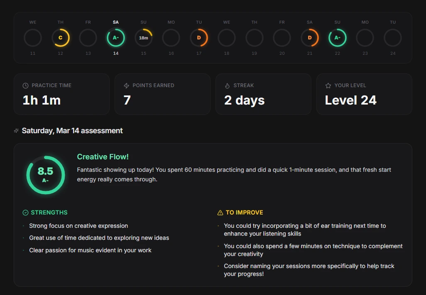Screen dimensions: 426x295
Task: Click the sparkle icon beside assessment heading
Action: click(16, 131)
